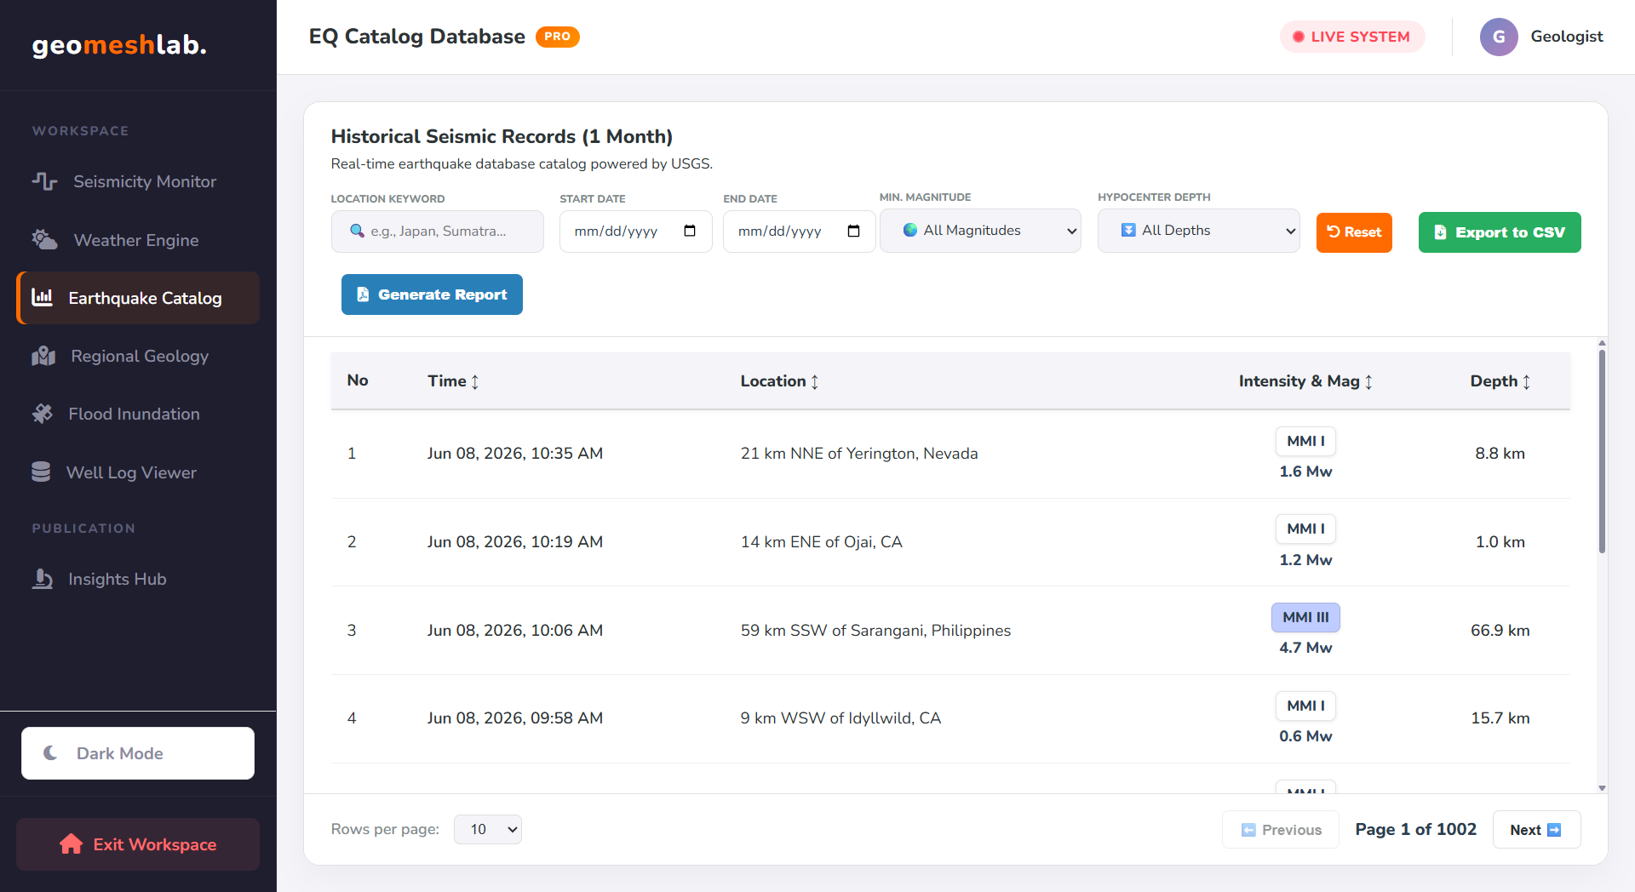Export records to CSV
This screenshot has height=892, width=1635.
(1500, 232)
